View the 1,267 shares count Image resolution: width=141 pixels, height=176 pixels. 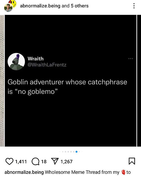(x=66, y=162)
